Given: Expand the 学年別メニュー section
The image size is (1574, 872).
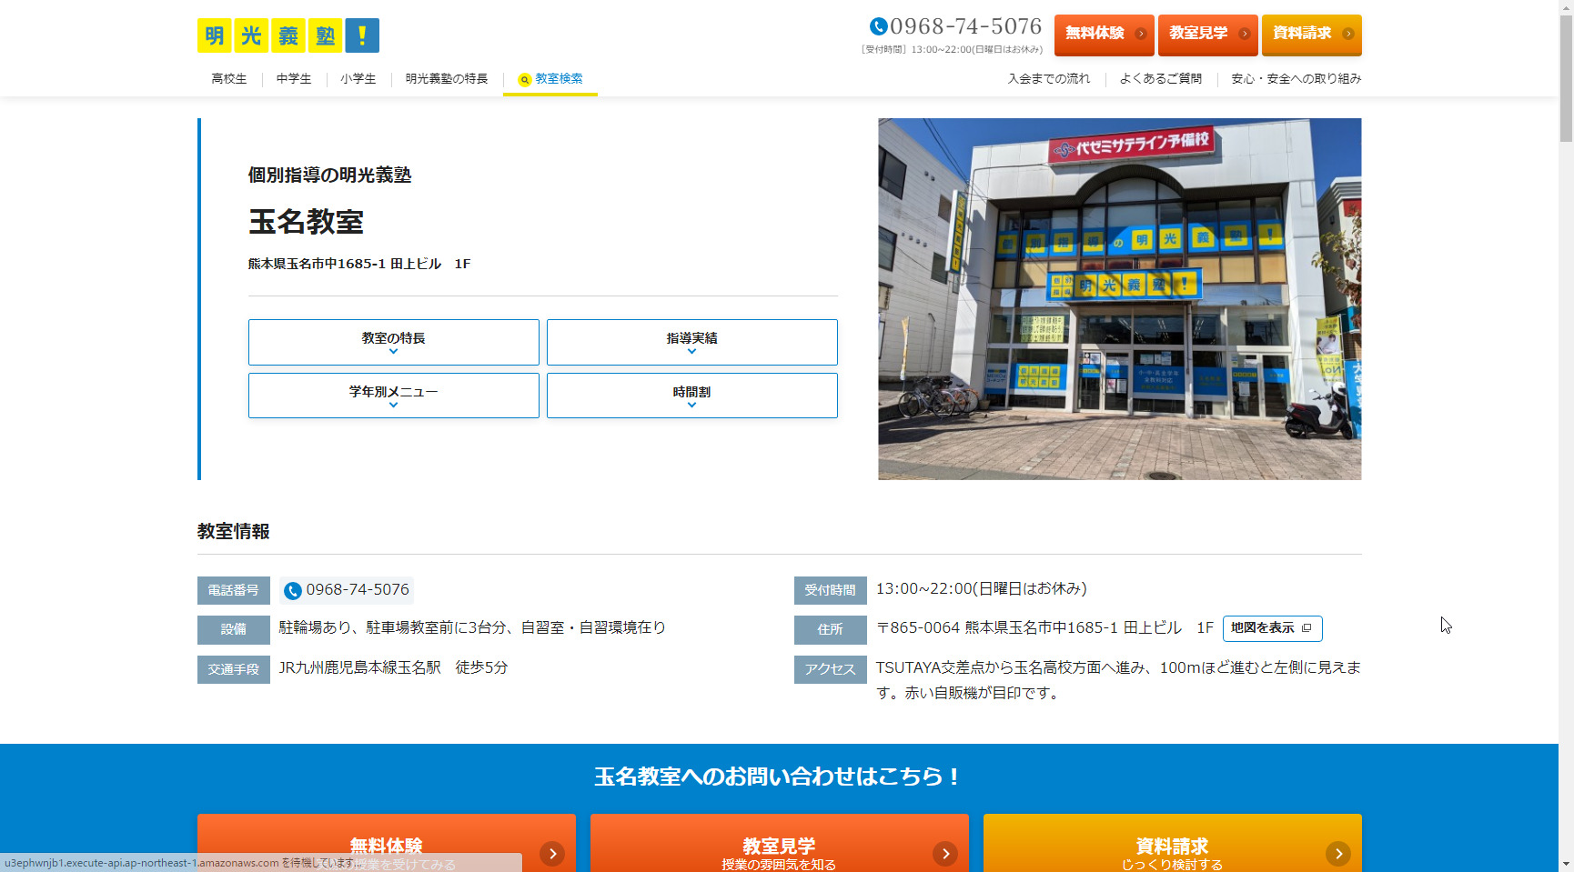Looking at the screenshot, I should click(x=394, y=396).
